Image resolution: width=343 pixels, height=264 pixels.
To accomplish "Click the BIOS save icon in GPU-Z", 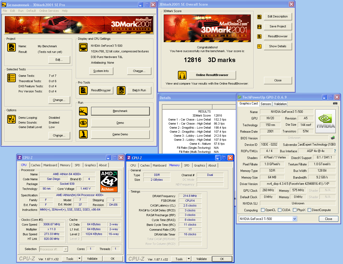I will [333, 138].
